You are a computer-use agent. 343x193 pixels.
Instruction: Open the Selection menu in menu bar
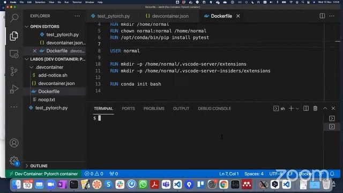(x=40, y=2)
